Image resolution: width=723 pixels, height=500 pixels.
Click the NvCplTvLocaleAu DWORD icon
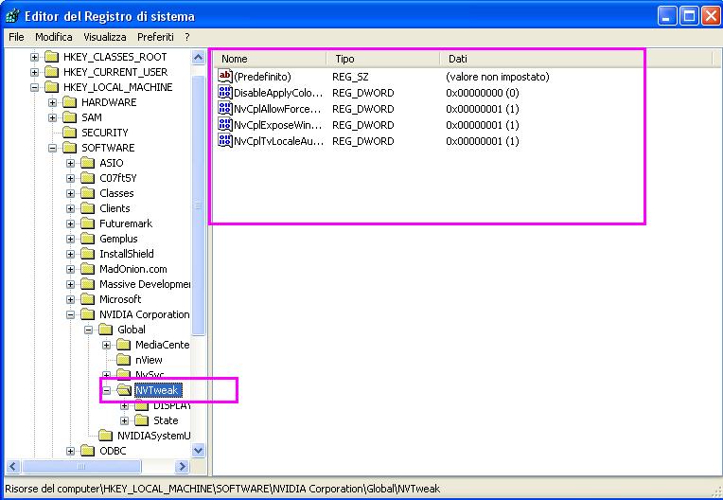pyautogui.click(x=225, y=141)
